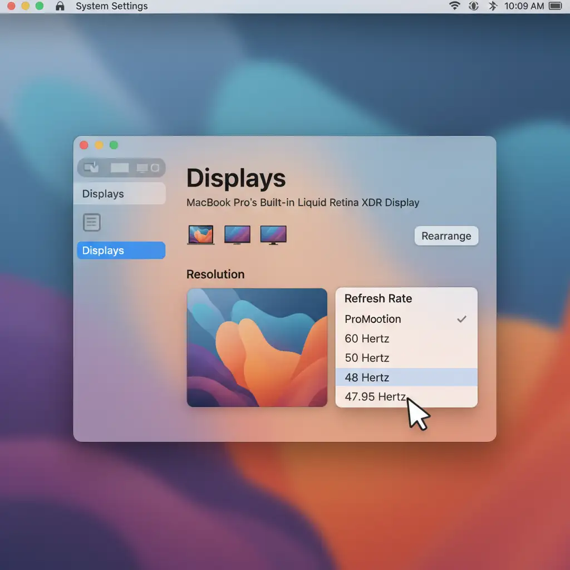570x570 pixels.
Task: Click the display-with-arrow icon in sidebar toolbar
Action: 91,167
